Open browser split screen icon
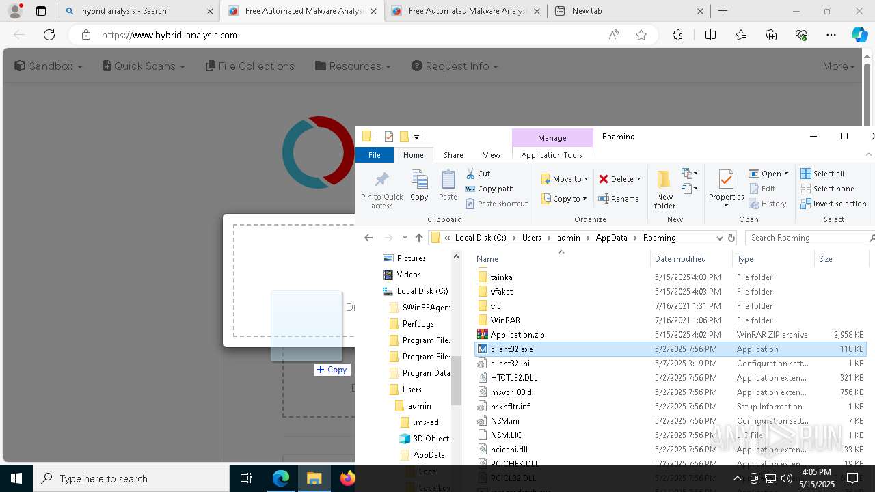This screenshot has height=492, width=875. 710,35
